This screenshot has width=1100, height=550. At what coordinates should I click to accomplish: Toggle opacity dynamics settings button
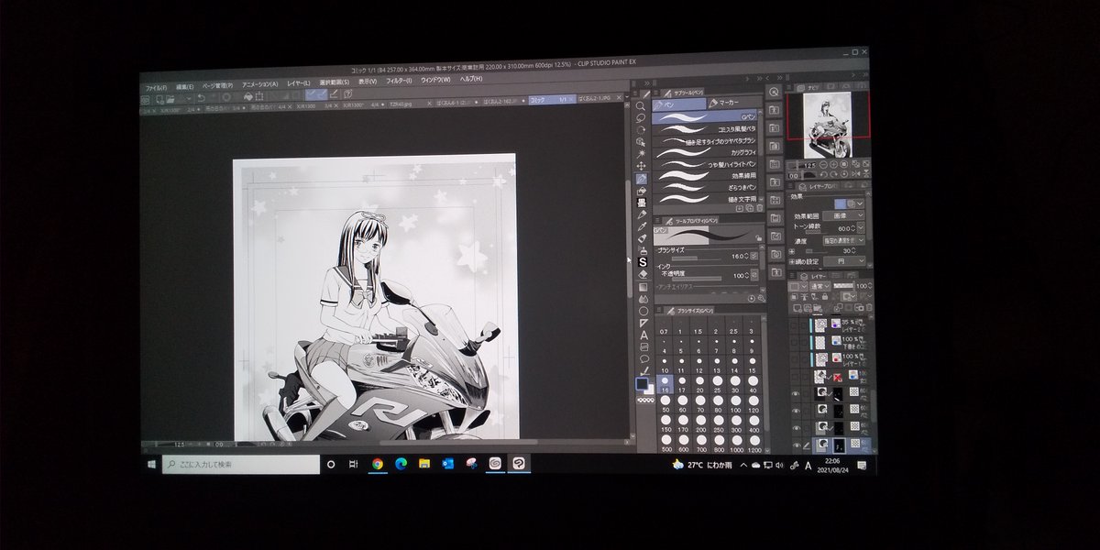[753, 275]
